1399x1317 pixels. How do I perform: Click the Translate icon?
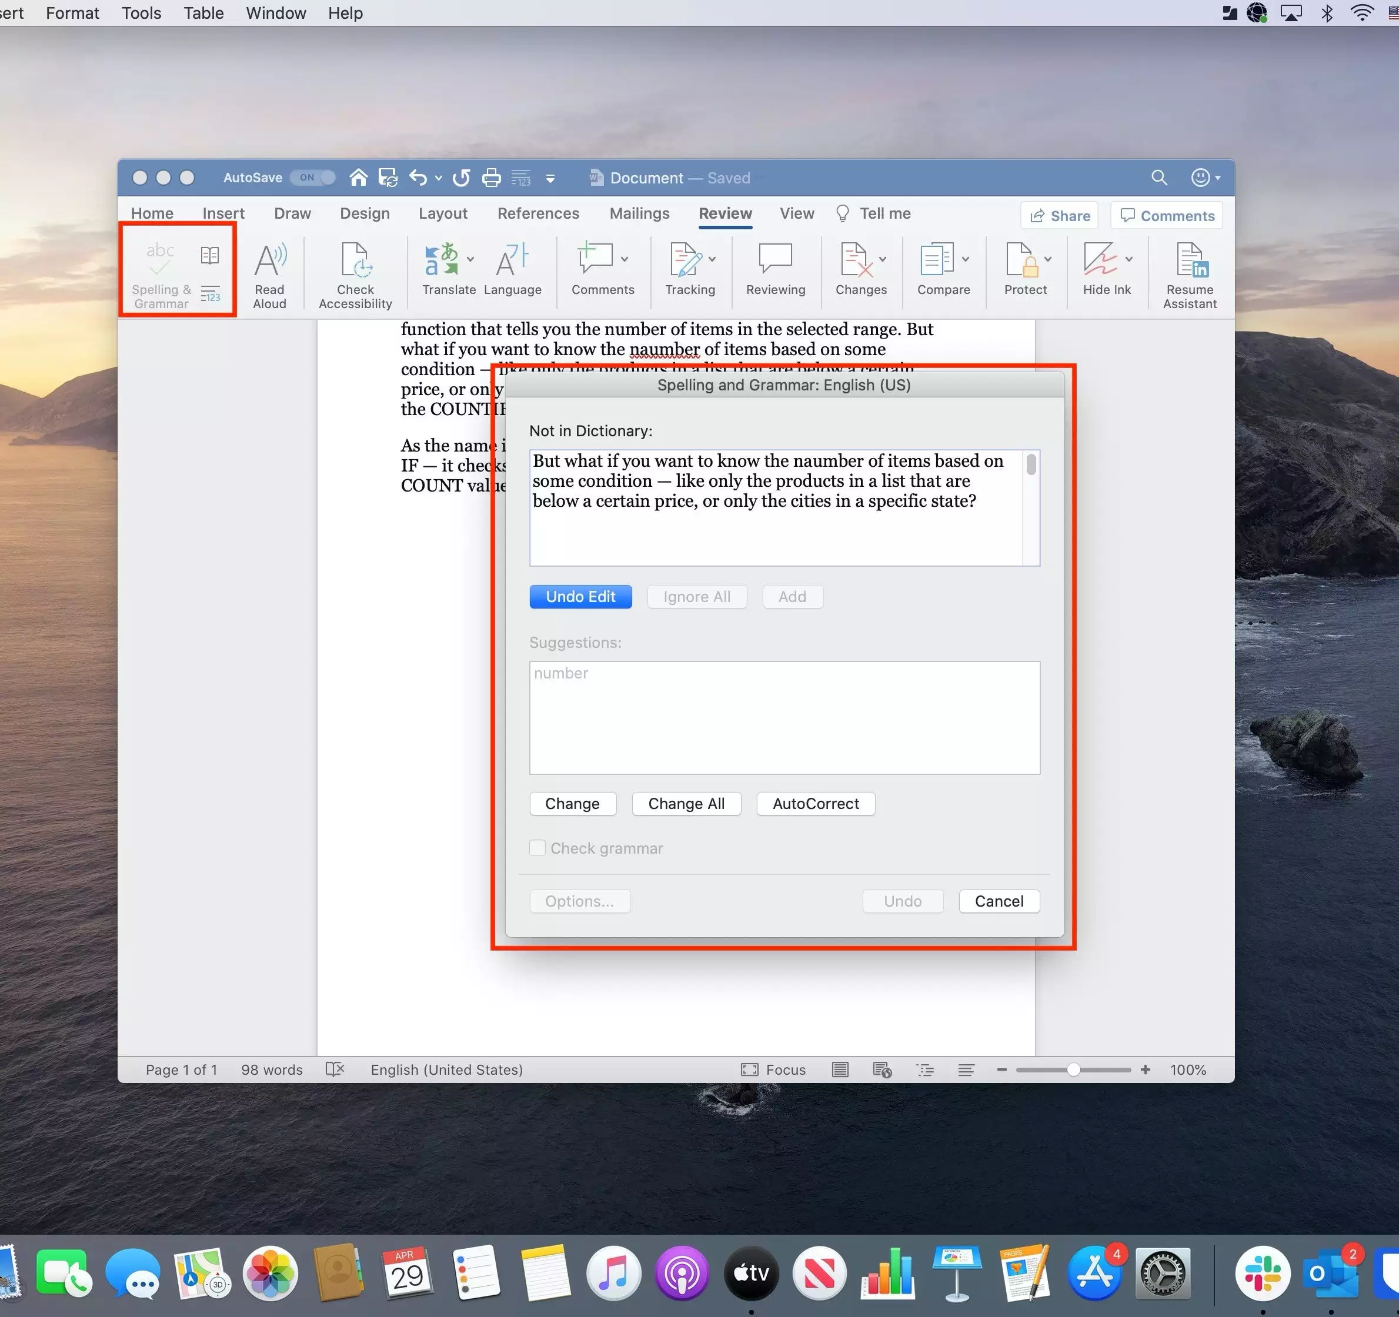coord(441,262)
